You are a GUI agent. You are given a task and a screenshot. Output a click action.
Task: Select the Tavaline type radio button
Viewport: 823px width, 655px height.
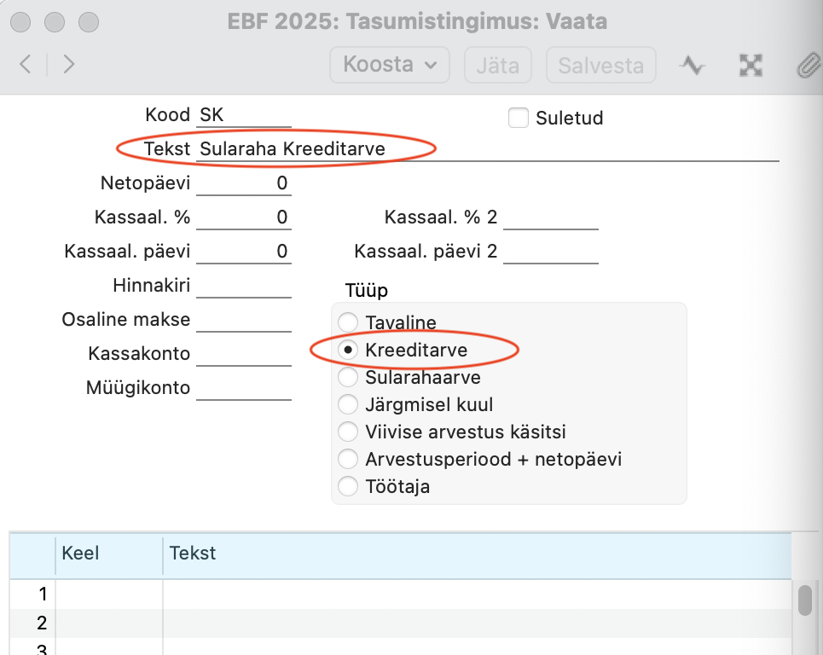pos(349,323)
